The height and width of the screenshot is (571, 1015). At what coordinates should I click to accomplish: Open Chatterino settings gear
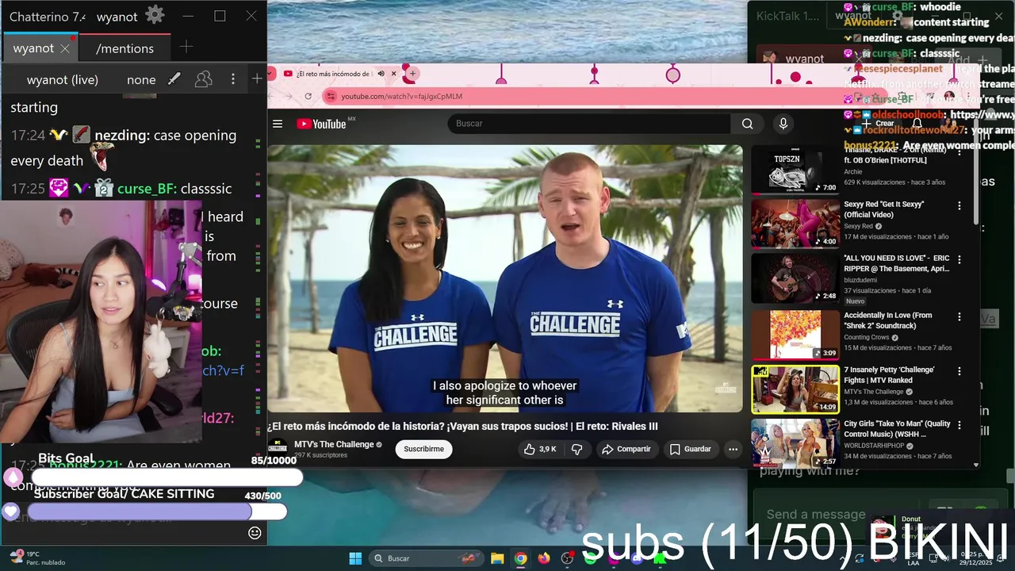click(x=155, y=15)
